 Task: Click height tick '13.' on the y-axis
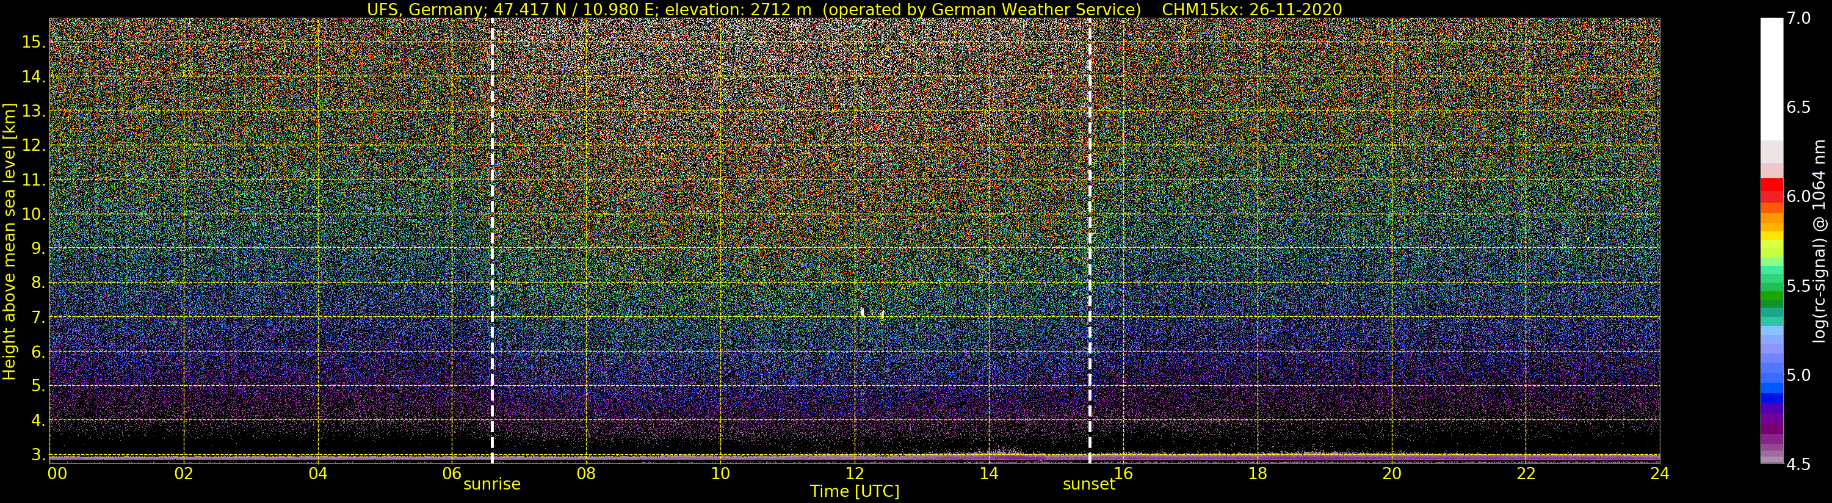pos(34,111)
